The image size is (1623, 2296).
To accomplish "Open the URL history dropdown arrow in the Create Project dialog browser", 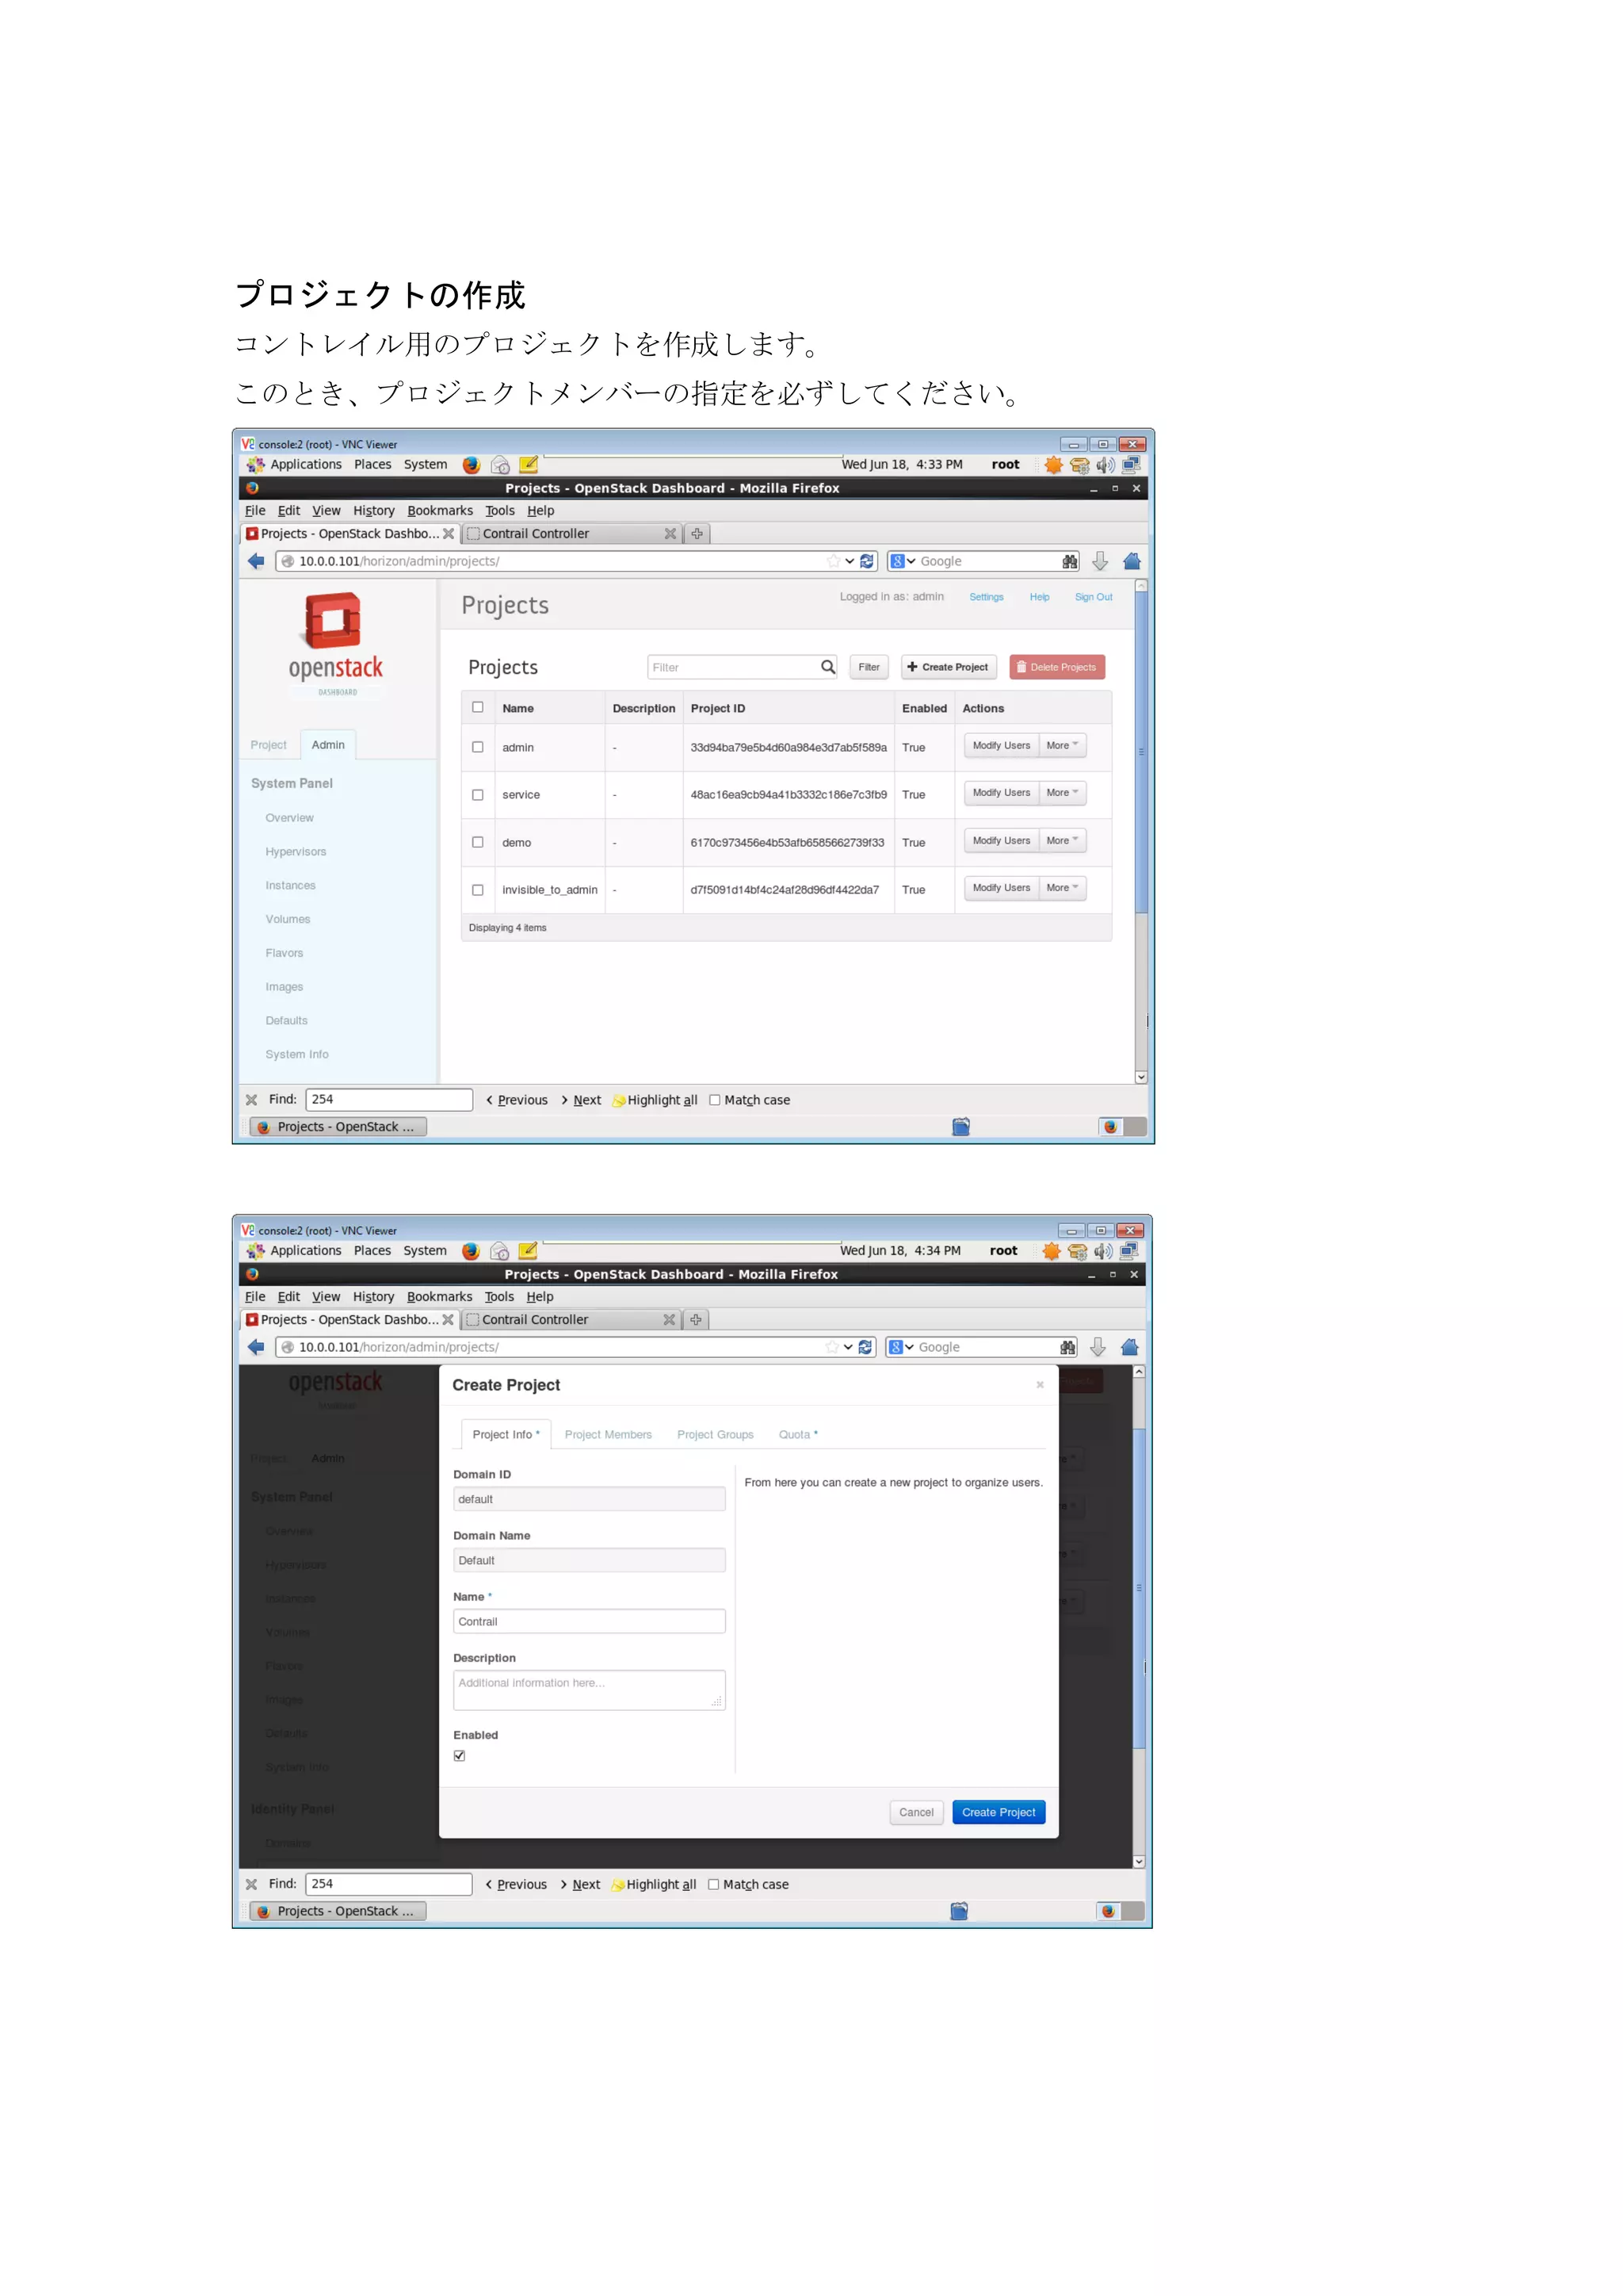I will (x=847, y=1347).
